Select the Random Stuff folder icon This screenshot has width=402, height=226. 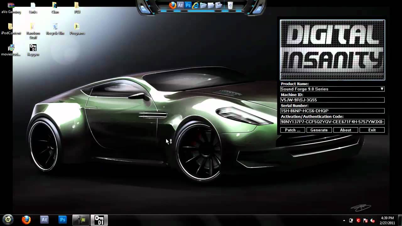coord(33,31)
